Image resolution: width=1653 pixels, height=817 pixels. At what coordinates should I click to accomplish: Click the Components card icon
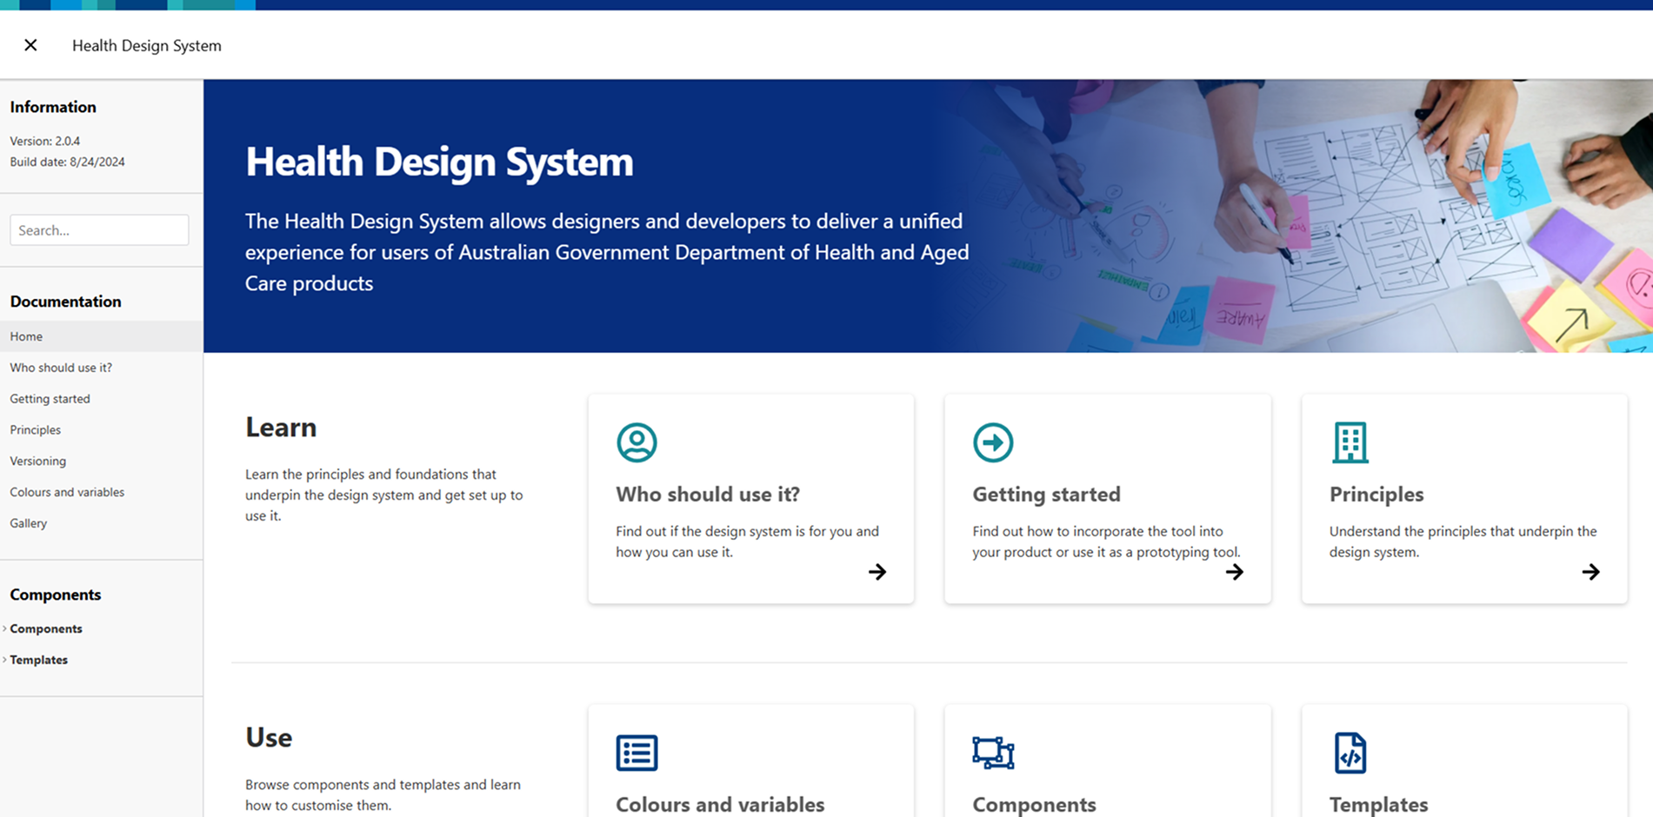[993, 753]
